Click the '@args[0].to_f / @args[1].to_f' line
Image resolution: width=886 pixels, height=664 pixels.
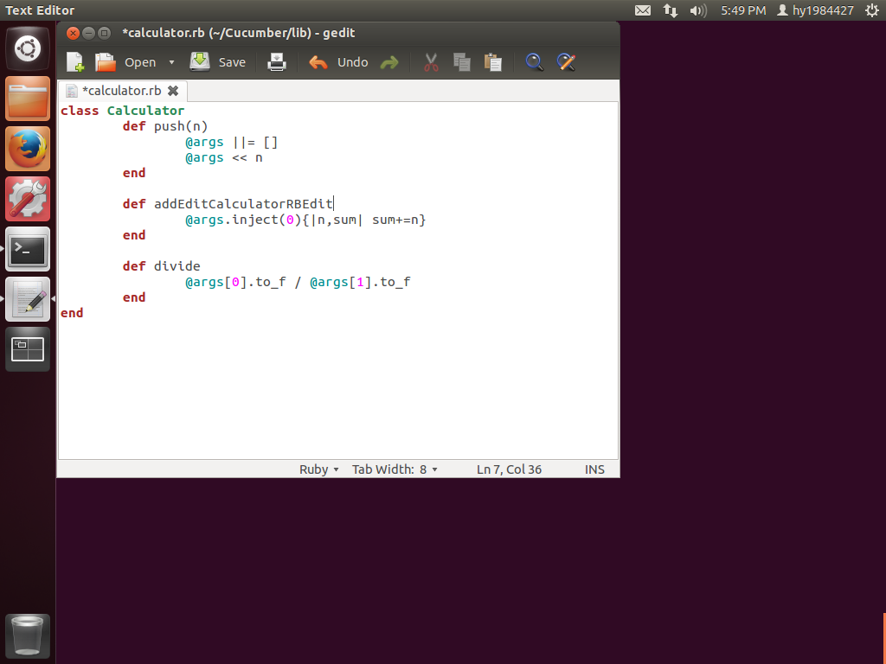tap(298, 282)
